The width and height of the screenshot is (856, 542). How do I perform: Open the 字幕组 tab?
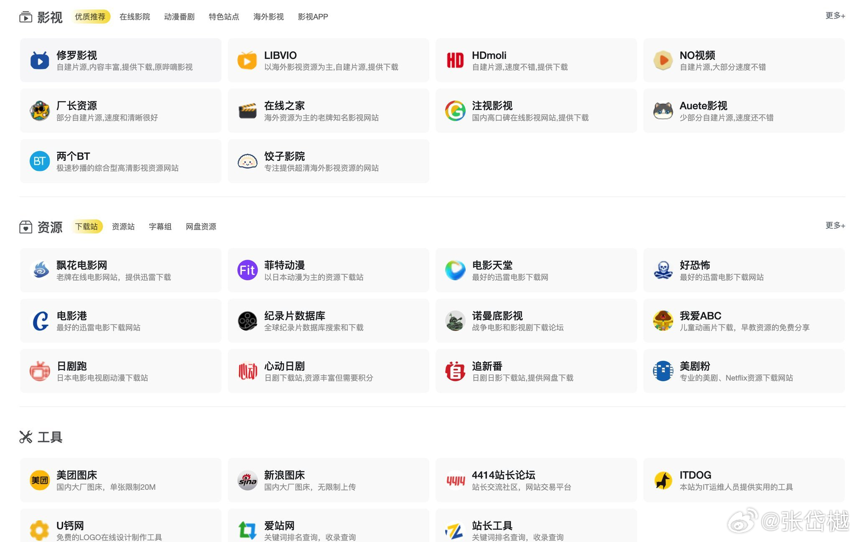click(160, 226)
